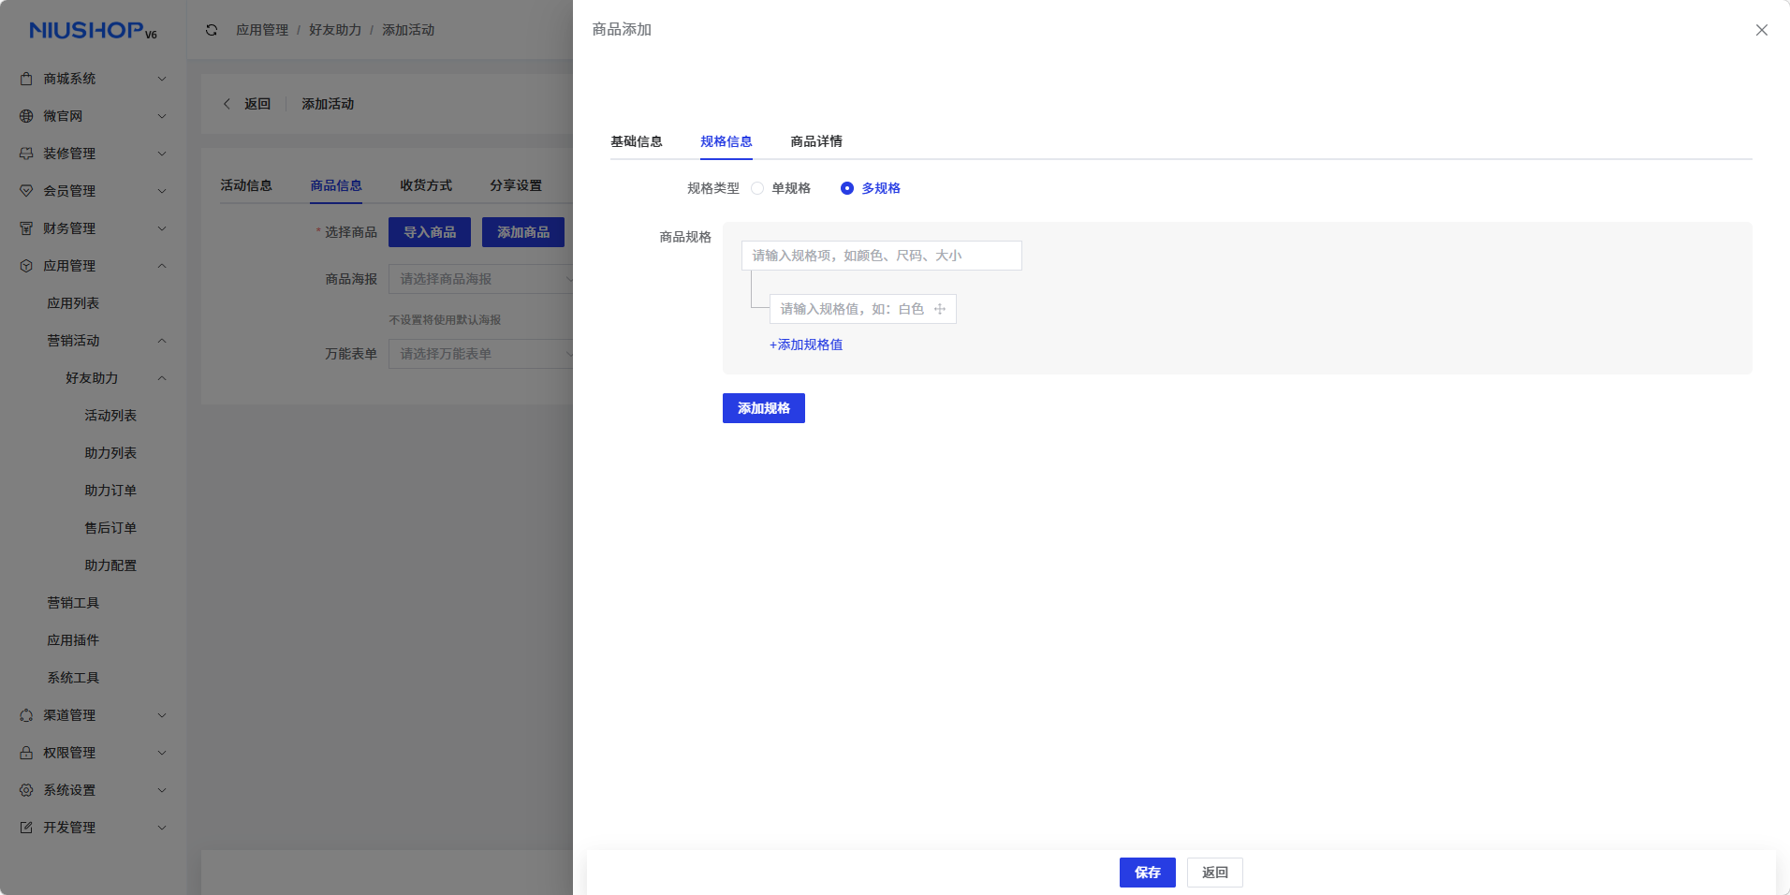
Task: Expand the 商城系统 menu
Action: click(162, 79)
